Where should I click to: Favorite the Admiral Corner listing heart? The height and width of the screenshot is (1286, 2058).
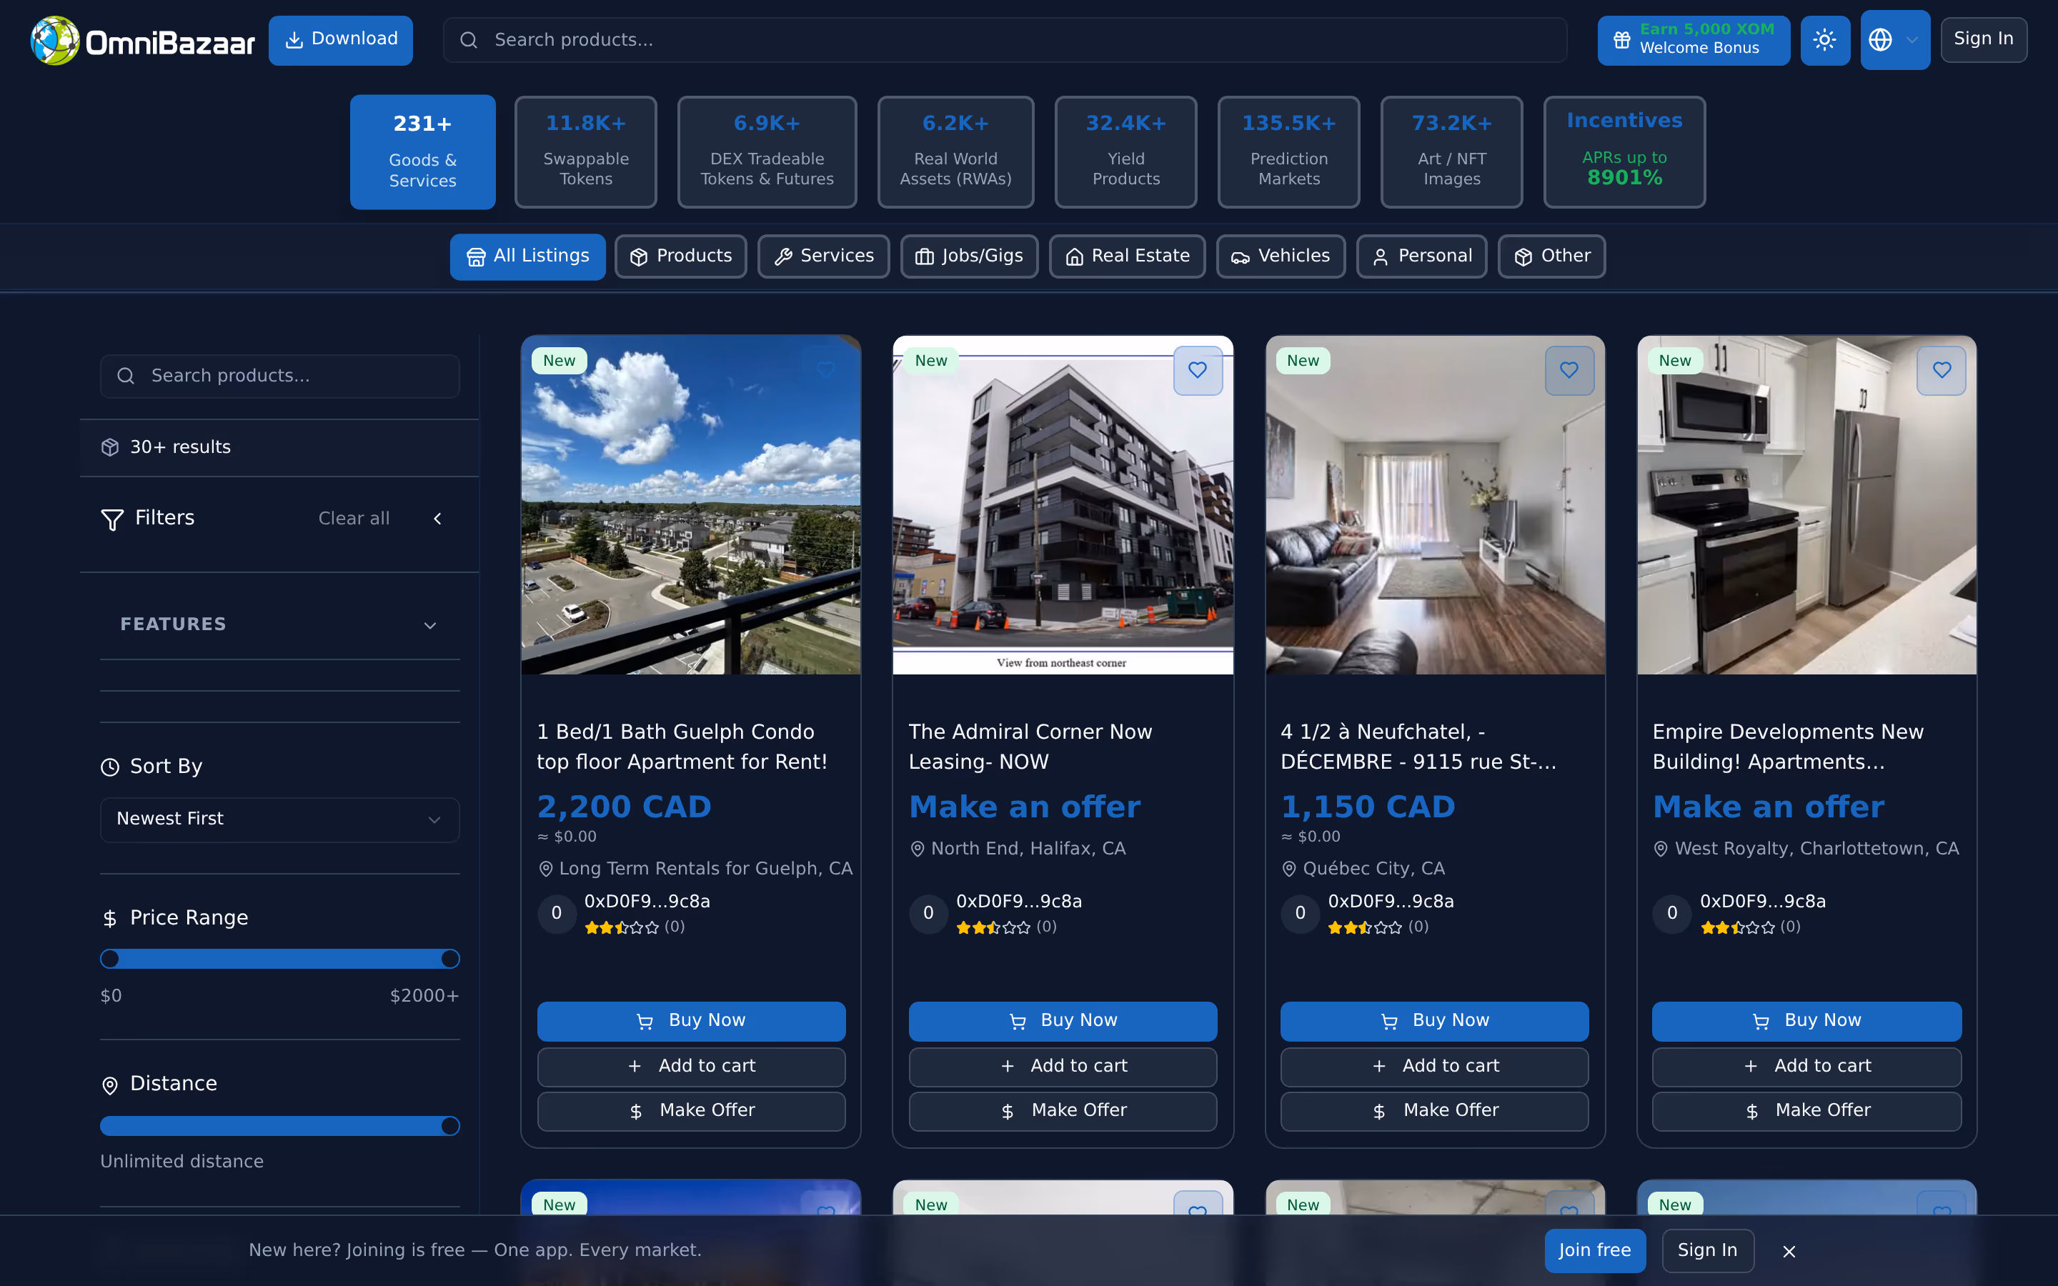(1198, 370)
